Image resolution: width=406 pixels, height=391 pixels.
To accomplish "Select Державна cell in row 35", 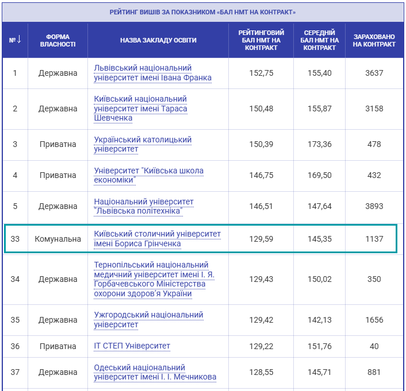I will pos(58,320).
